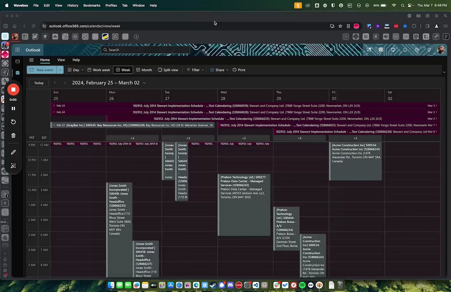Click the Wi-Fi icon in the menu bar
The height and width of the screenshot is (292, 451).
(x=394, y=6)
